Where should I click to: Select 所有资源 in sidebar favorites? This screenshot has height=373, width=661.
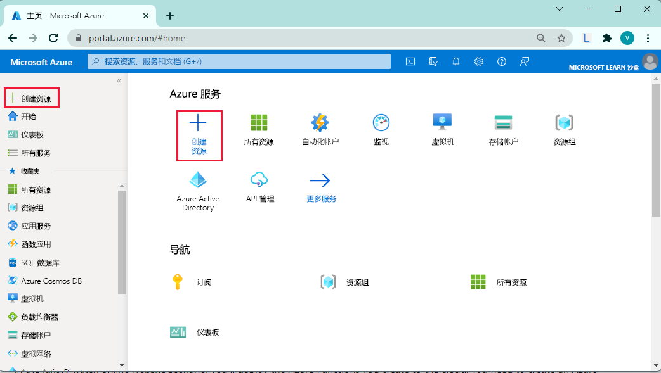(x=30, y=189)
